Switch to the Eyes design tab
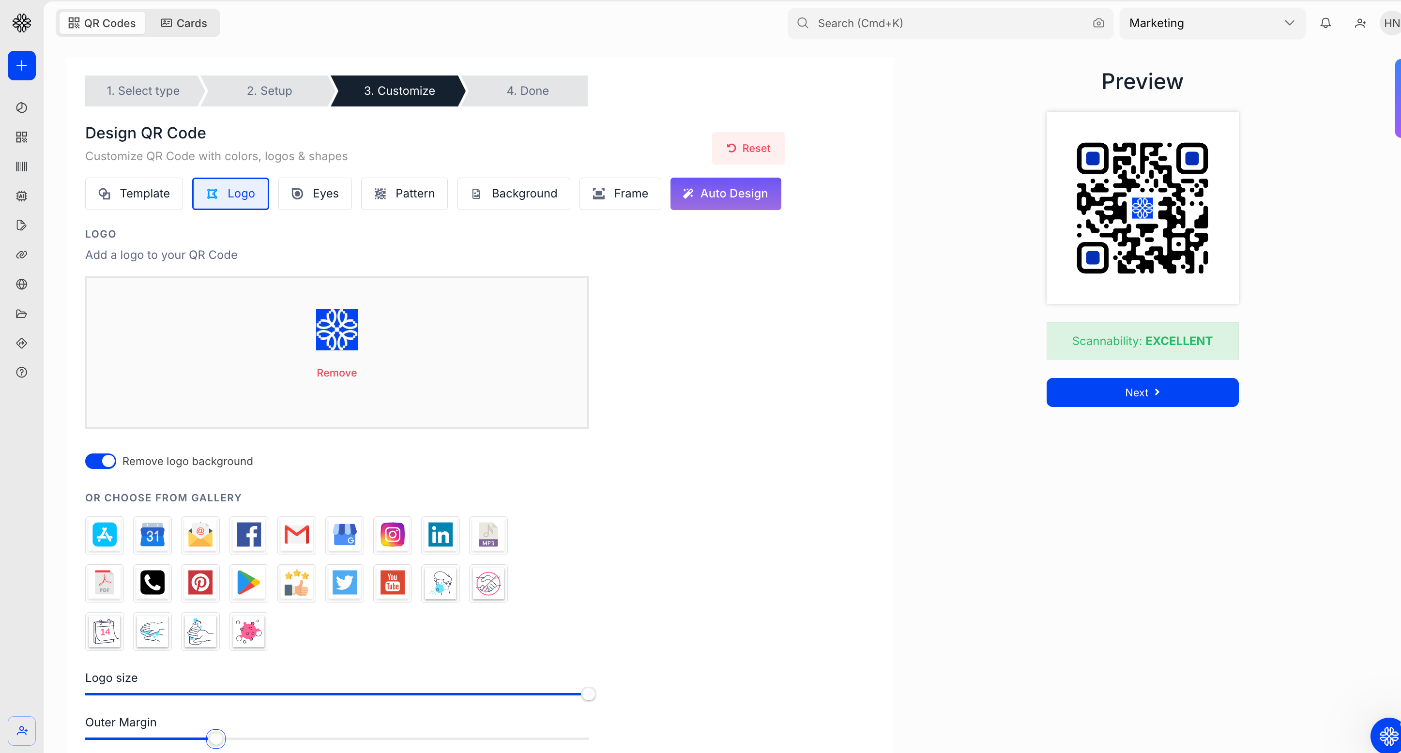This screenshot has height=753, width=1401. (315, 194)
